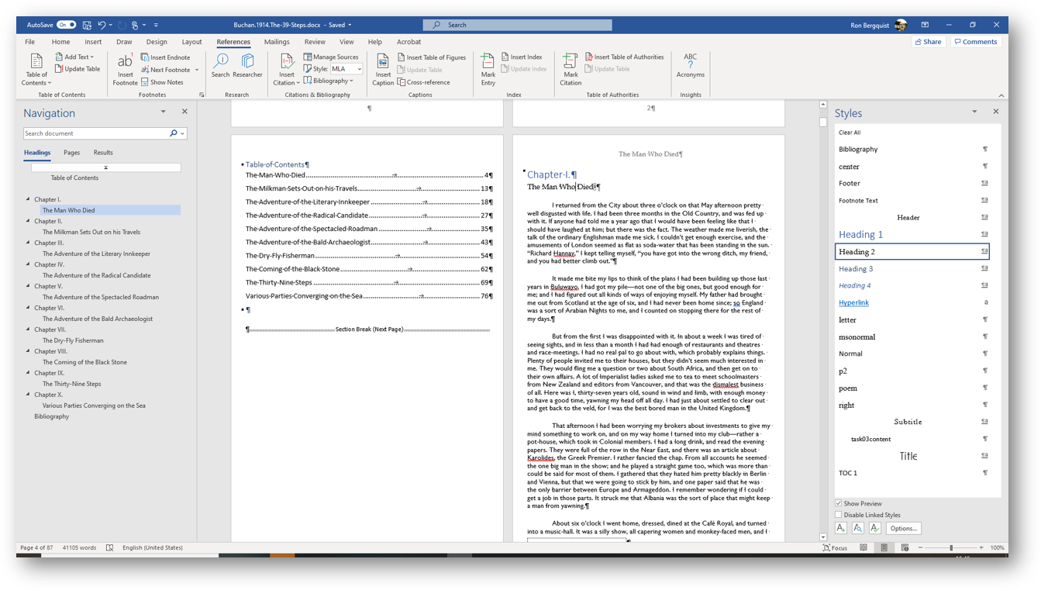The image size is (1041, 590).
Task: Switch to the Mailings ribbon tab
Action: [276, 42]
